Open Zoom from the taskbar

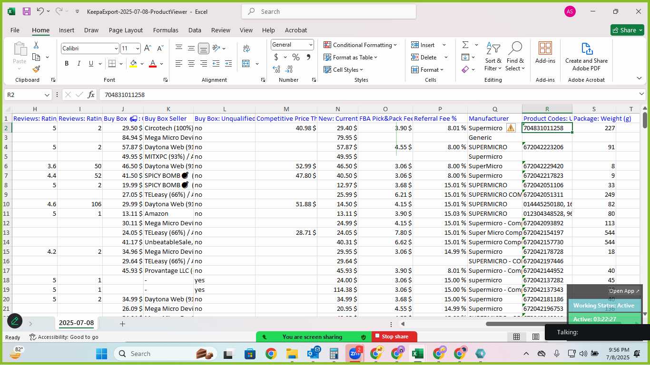pos(355,354)
